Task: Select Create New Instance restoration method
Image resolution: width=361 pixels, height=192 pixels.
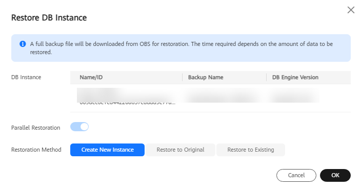Action: click(x=107, y=150)
